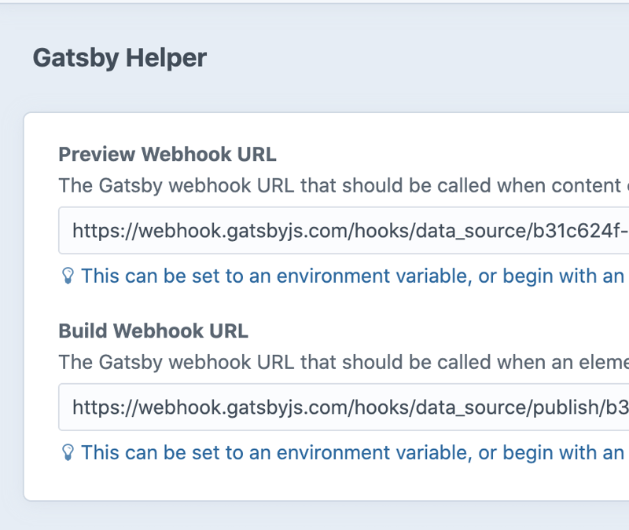Click the lightbulb tip icon under Build Webhook URL
This screenshot has height=530, width=629.
point(68,452)
